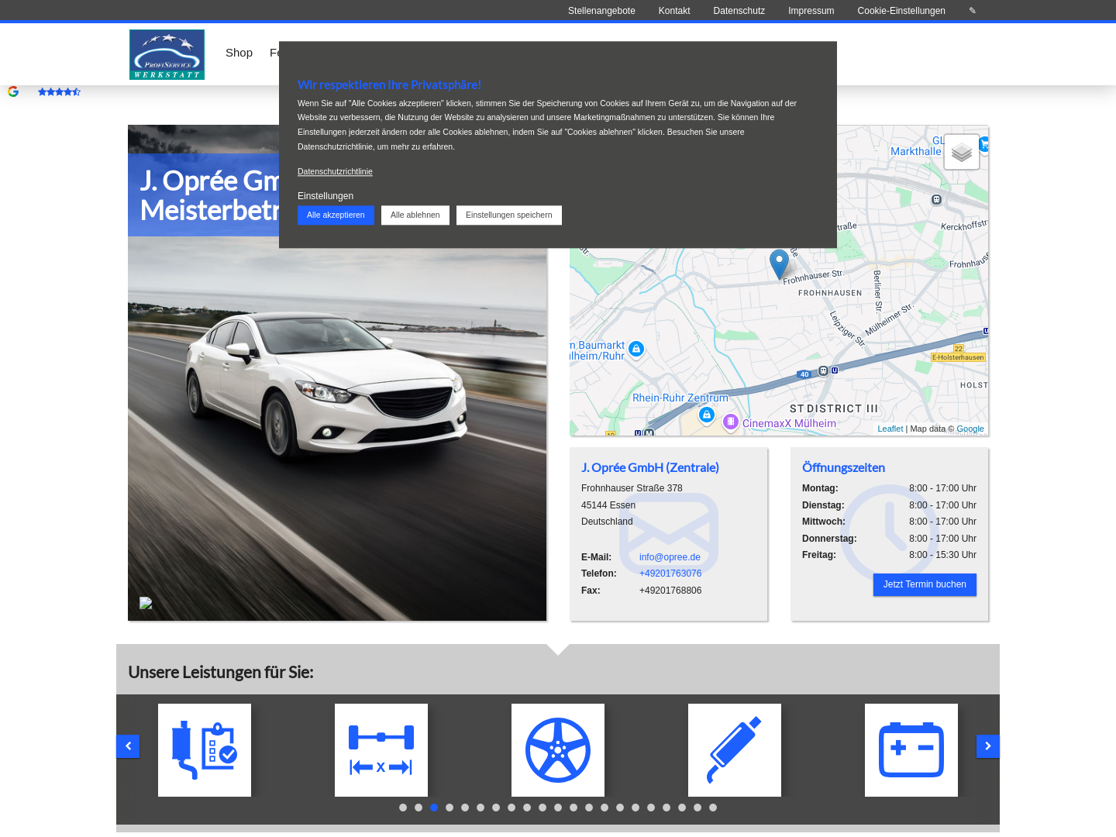1116x837 pixels.
Task: Select the wheel alignment axle service icon
Action: pos(381,750)
